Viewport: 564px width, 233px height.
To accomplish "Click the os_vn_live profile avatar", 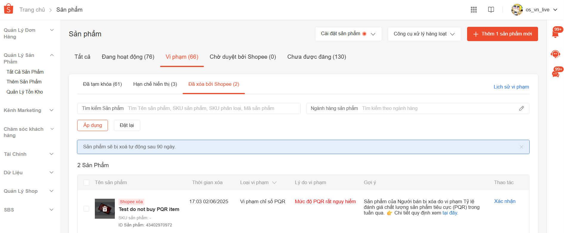I will 517,10.
